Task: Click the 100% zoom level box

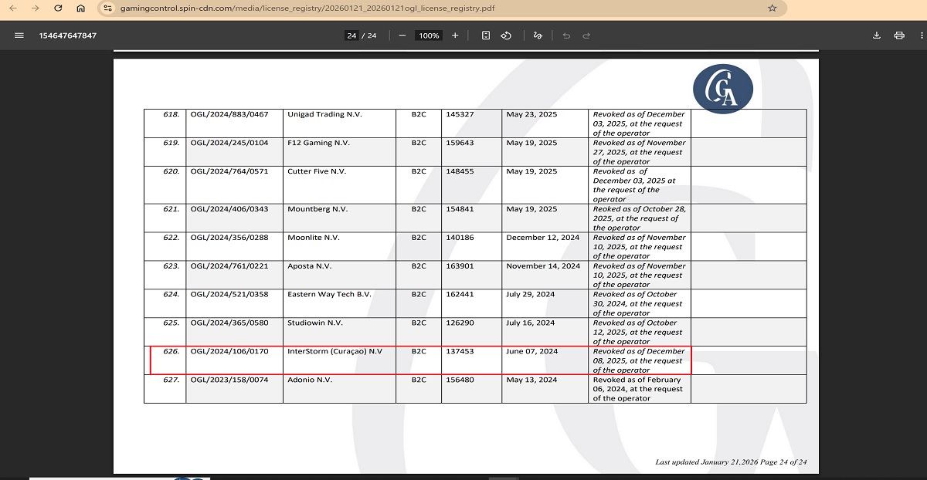Action: point(428,35)
